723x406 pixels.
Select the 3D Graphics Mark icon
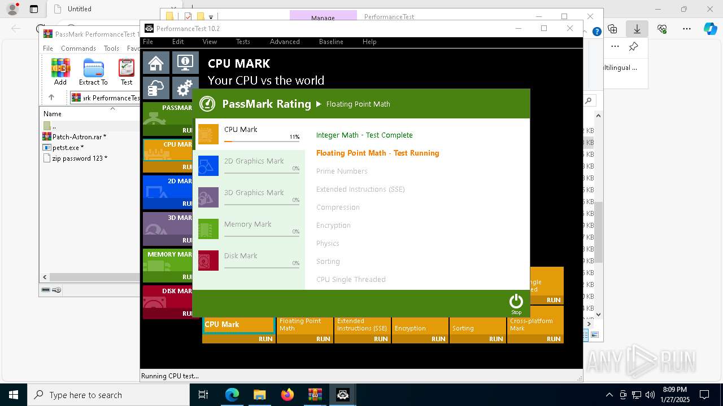point(208,198)
